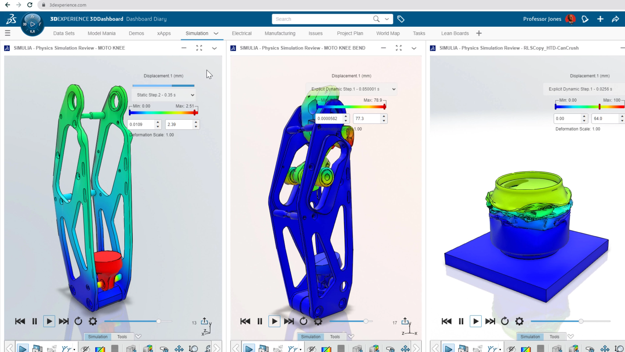Screen dimensions: 625x352
Task: Toggle play on MOTO KNEE BEND simulation
Action: (274, 321)
